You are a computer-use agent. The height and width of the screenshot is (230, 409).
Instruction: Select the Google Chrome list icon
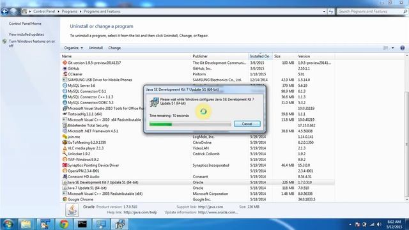[x=65, y=199]
